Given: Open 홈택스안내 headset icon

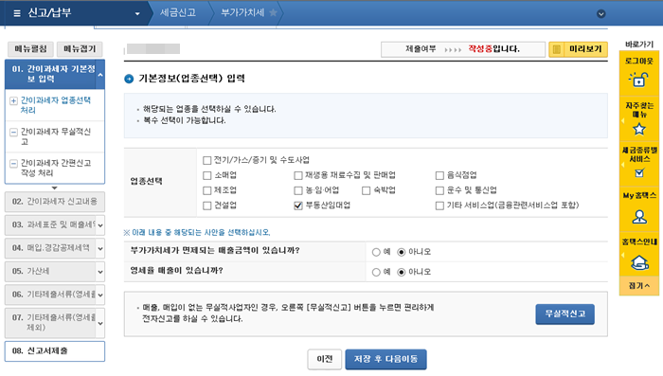Looking at the screenshot, I should tap(639, 262).
